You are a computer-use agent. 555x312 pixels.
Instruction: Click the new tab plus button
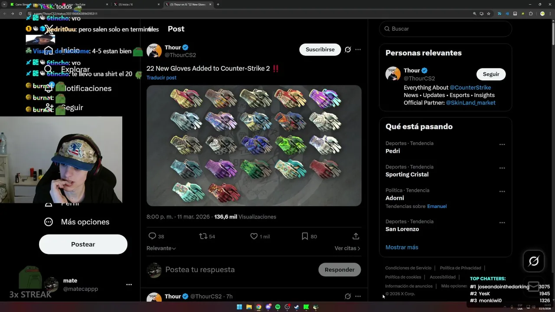218,4
